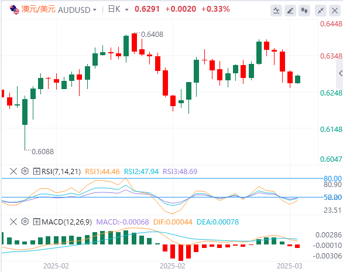Image resolution: width=343 pixels, height=272 pixels.
Task: Expand the MACD panel plus icon
Action: coord(36,222)
